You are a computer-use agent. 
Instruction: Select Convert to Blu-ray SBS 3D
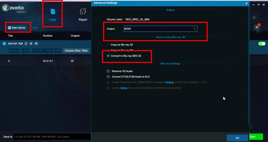pyautogui.click(x=108, y=56)
